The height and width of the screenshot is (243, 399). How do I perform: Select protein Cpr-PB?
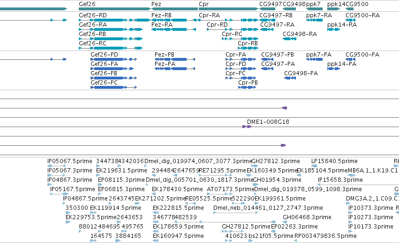(x=247, y=87)
